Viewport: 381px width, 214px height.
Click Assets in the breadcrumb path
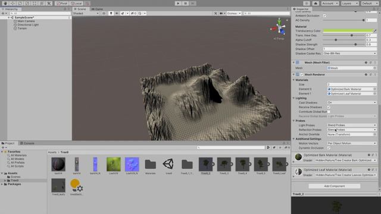pos(52,152)
